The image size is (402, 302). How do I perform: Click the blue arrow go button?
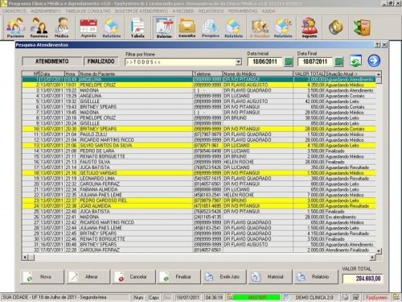(374, 60)
